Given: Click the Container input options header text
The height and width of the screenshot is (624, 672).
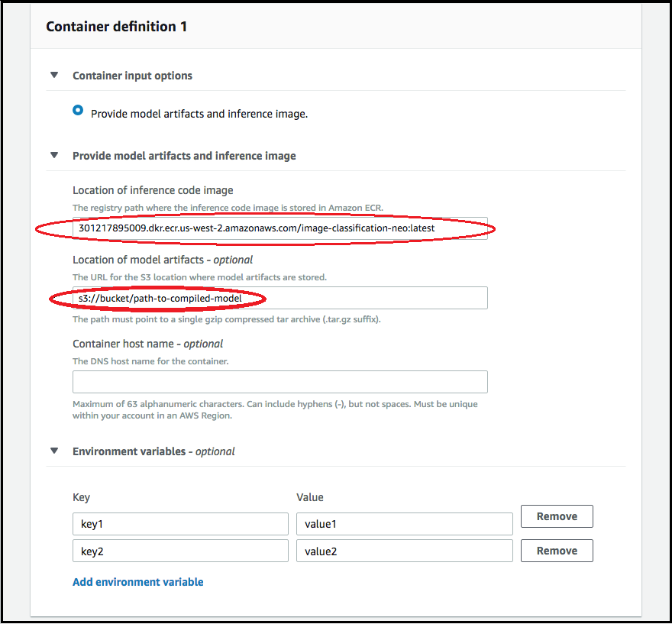Looking at the screenshot, I should coord(132,75).
